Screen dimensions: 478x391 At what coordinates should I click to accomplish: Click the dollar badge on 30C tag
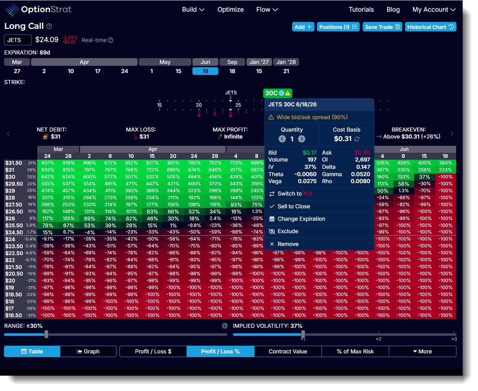pyautogui.click(x=282, y=93)
